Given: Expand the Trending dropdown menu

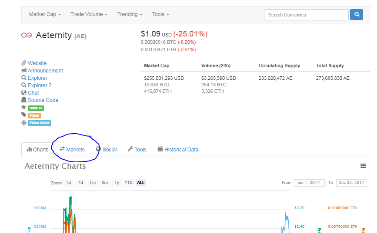Looking at the screenshot, I should 130,14.
